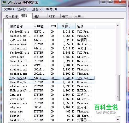The height and width of the screenshot is (123, 129).
Task: Select the alg.exe process row
Action: pos(52,107)
